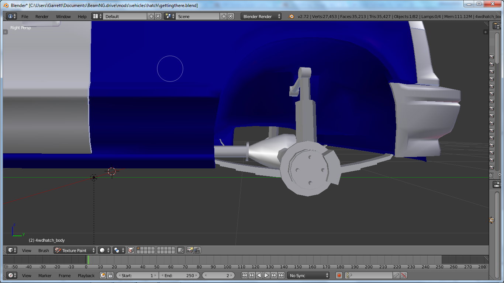Open the No Sync dropdown
Image resolution: width=504 pixels, height=283 pixels.
(308, 275)
